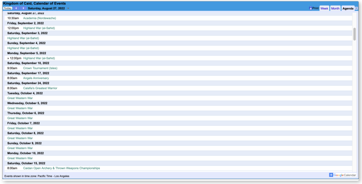
Task: Click date heading Sunday, October 9, 2022
Action: (24, 143)
